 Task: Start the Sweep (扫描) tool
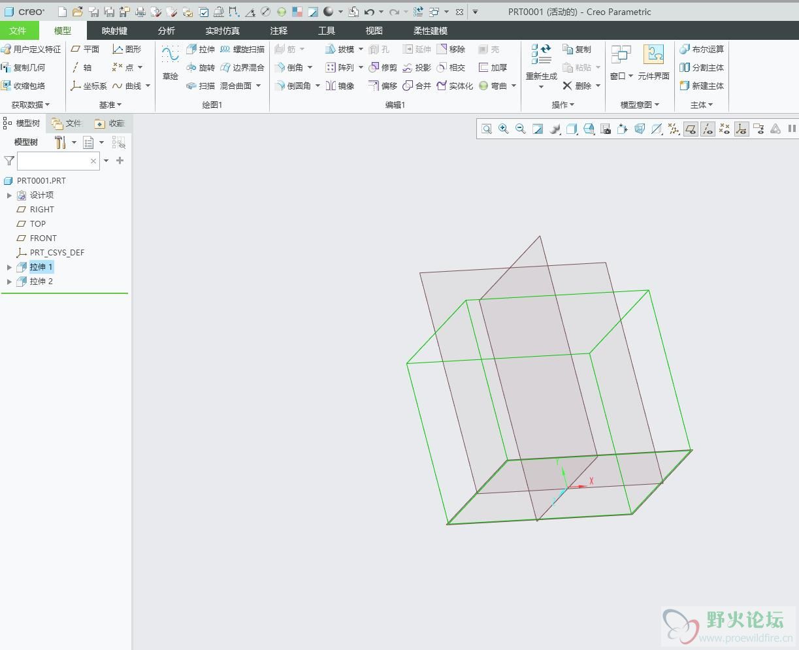[201, 86]
